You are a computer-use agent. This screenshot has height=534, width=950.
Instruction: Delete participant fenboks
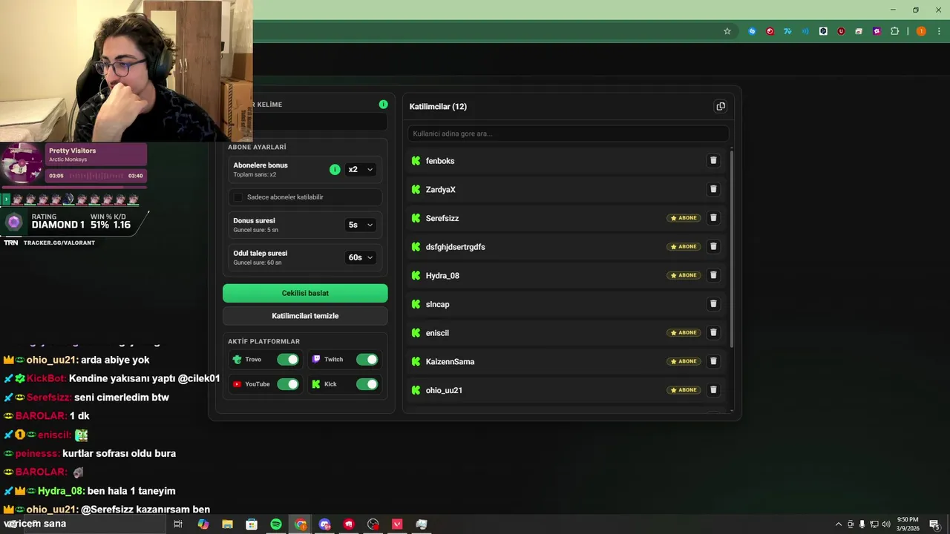tap(713, 160)
